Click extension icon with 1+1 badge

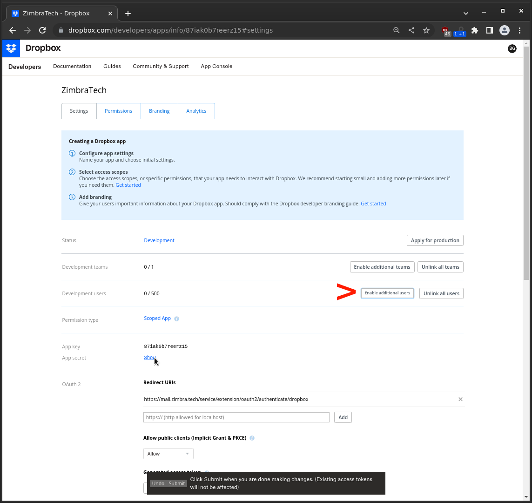click(x=460, y=31)
